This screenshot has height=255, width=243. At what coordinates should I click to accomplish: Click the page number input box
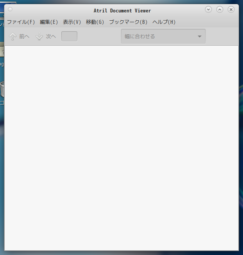point(69,36)
